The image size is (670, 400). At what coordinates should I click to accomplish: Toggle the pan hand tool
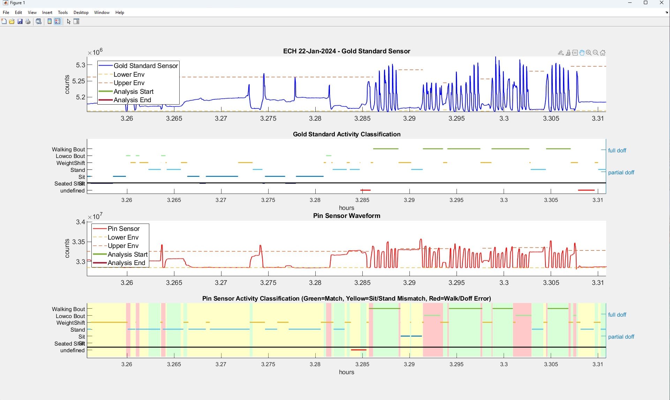coord(582,53)
